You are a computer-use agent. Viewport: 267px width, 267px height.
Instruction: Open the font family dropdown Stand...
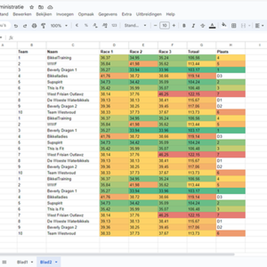tap(135, 25)
